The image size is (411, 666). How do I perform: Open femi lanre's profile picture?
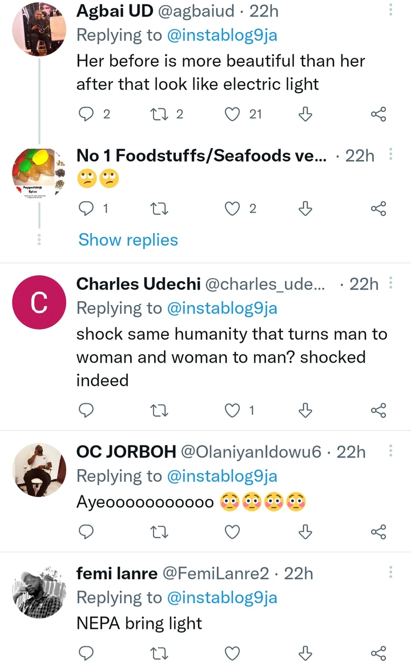(39, 594)
